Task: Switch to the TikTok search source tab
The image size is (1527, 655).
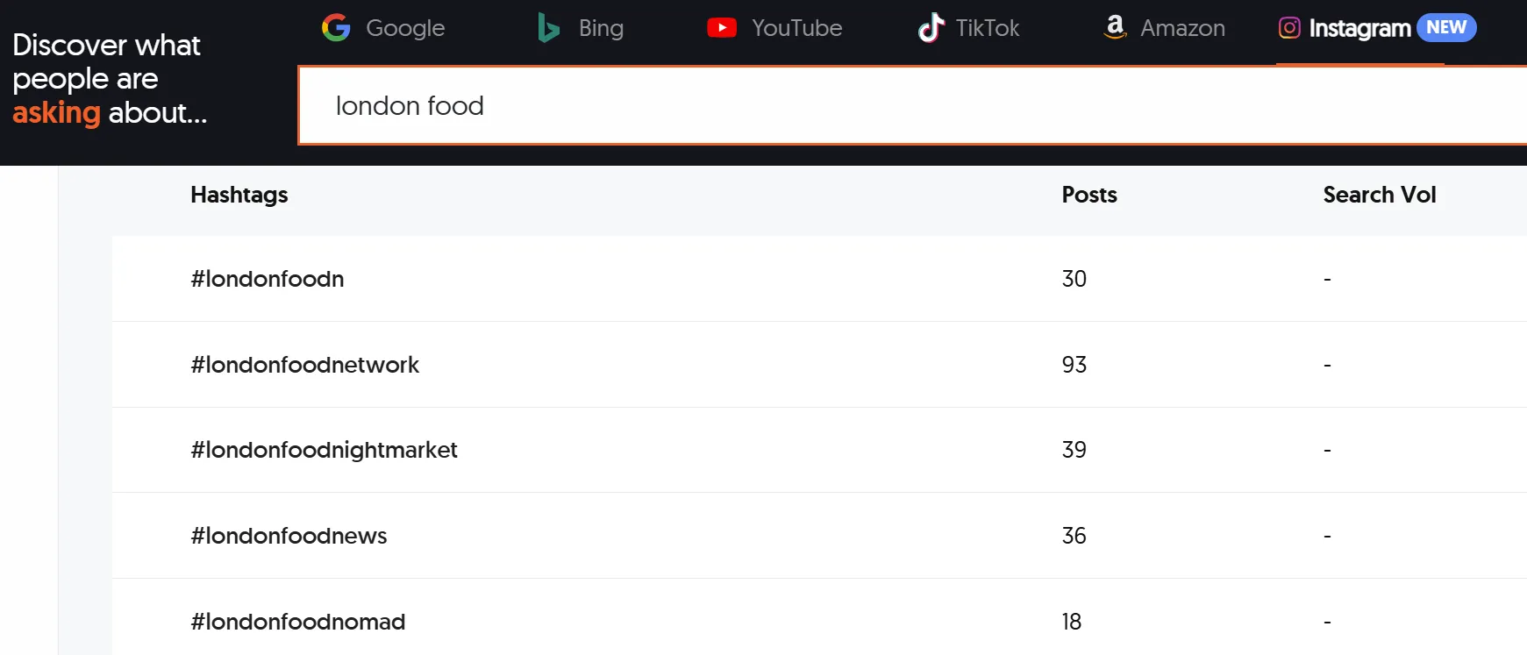Action: point(969,27)
